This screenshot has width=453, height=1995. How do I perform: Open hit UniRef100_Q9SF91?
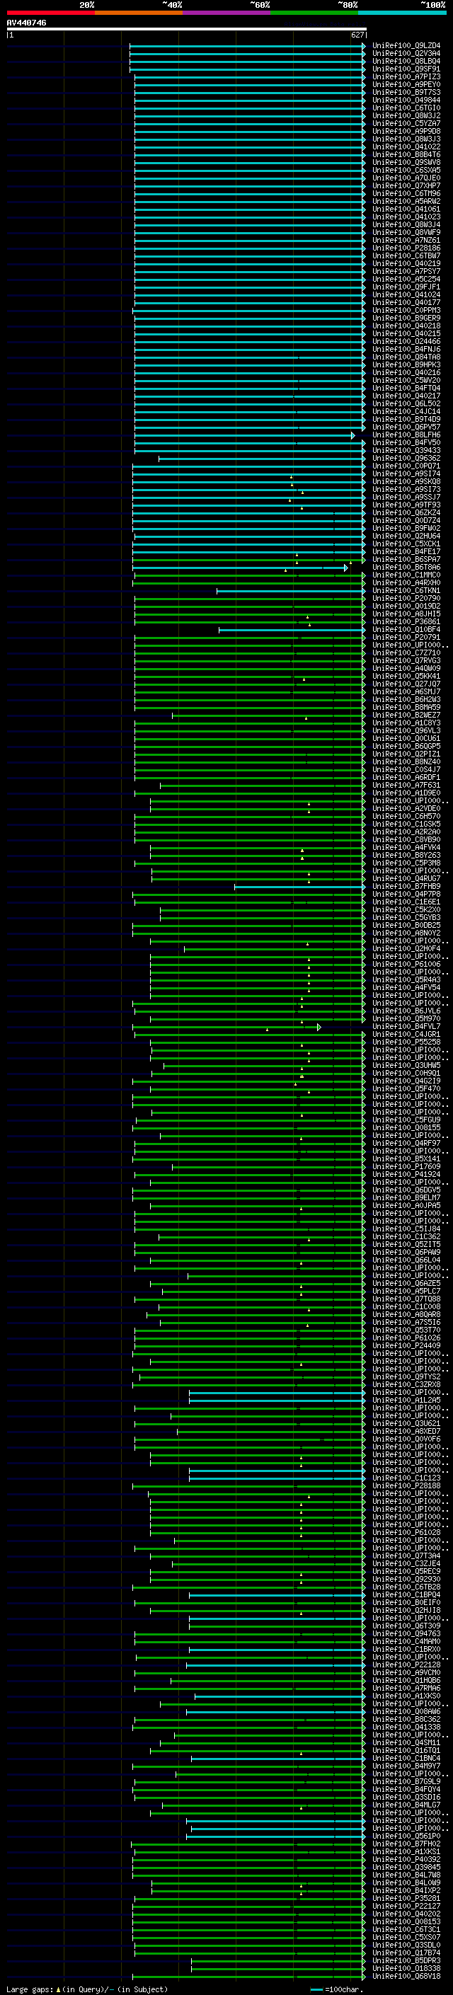tap(406, 69)
